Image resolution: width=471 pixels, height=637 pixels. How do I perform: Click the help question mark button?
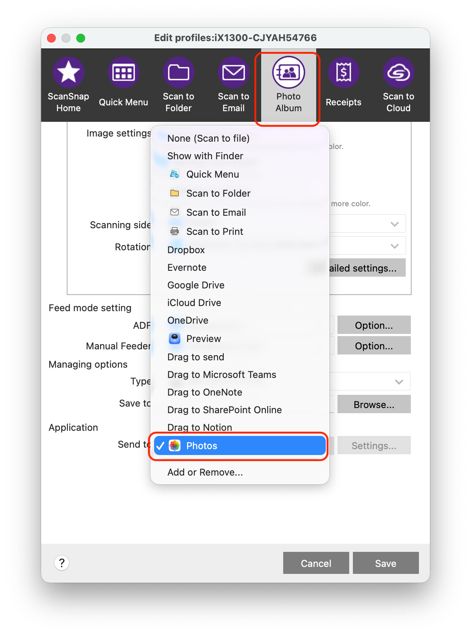(62, 563)
